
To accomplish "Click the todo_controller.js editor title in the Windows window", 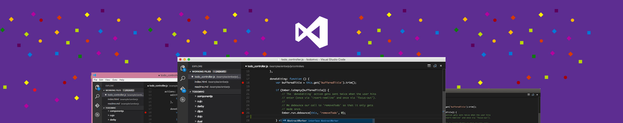I will (x=158, y=85).
